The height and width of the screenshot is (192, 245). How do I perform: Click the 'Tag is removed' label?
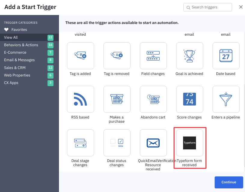(117, 74)
